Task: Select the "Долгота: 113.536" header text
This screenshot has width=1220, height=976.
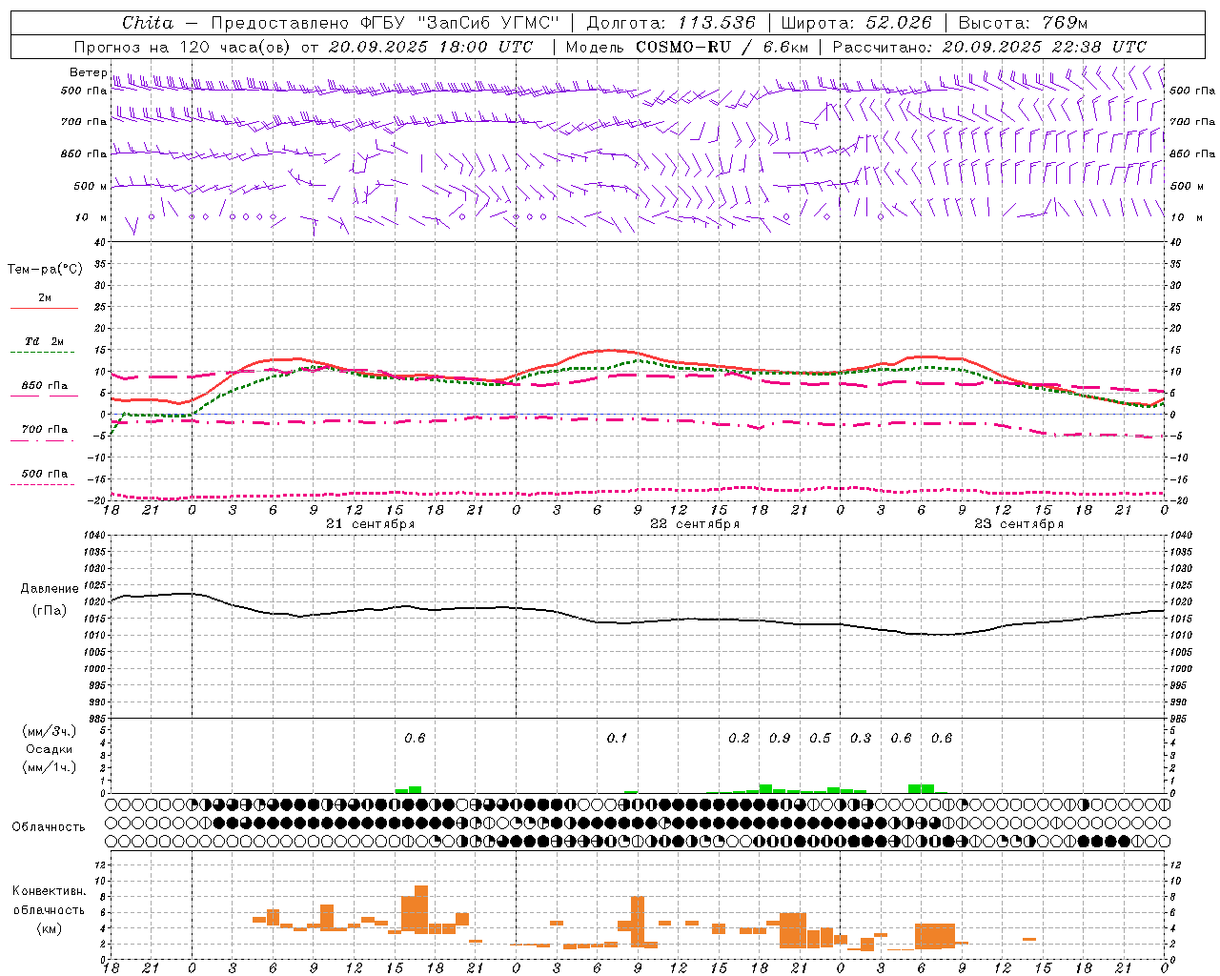Action: [x=671, y=22]
